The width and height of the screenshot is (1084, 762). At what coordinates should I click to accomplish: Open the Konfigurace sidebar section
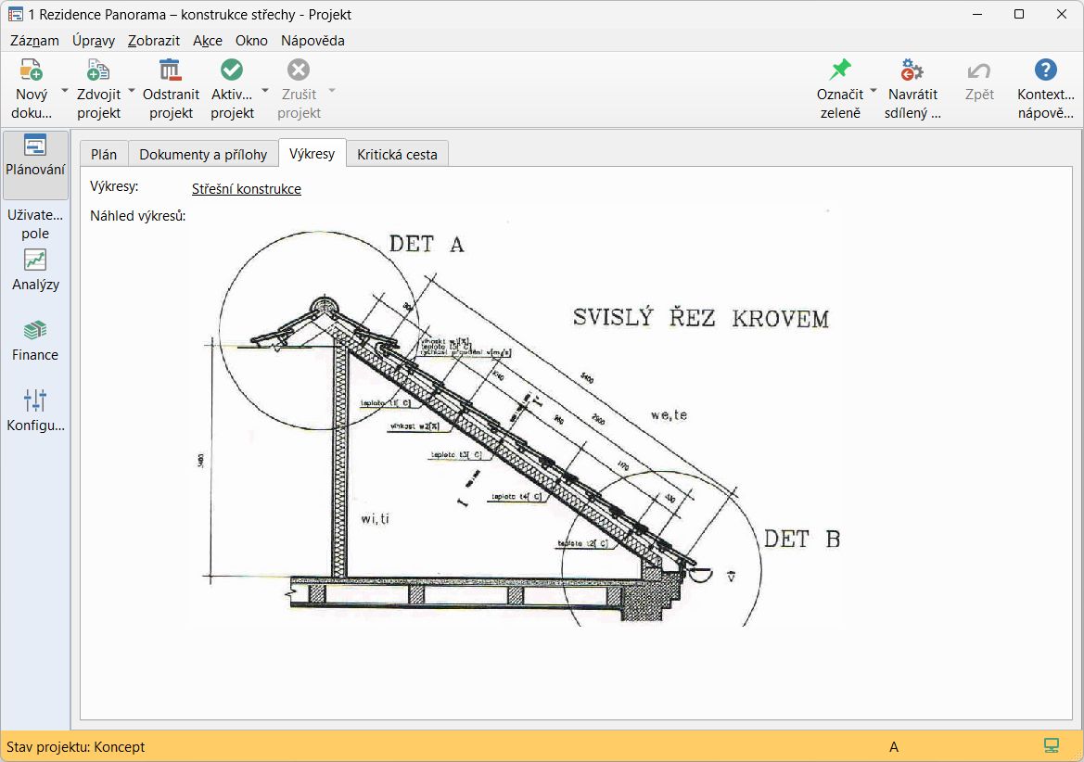(x=35, y=411)
